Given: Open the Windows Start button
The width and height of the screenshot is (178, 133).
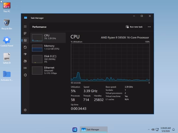Looking at the screenshot, I should (x=75, y=129).
